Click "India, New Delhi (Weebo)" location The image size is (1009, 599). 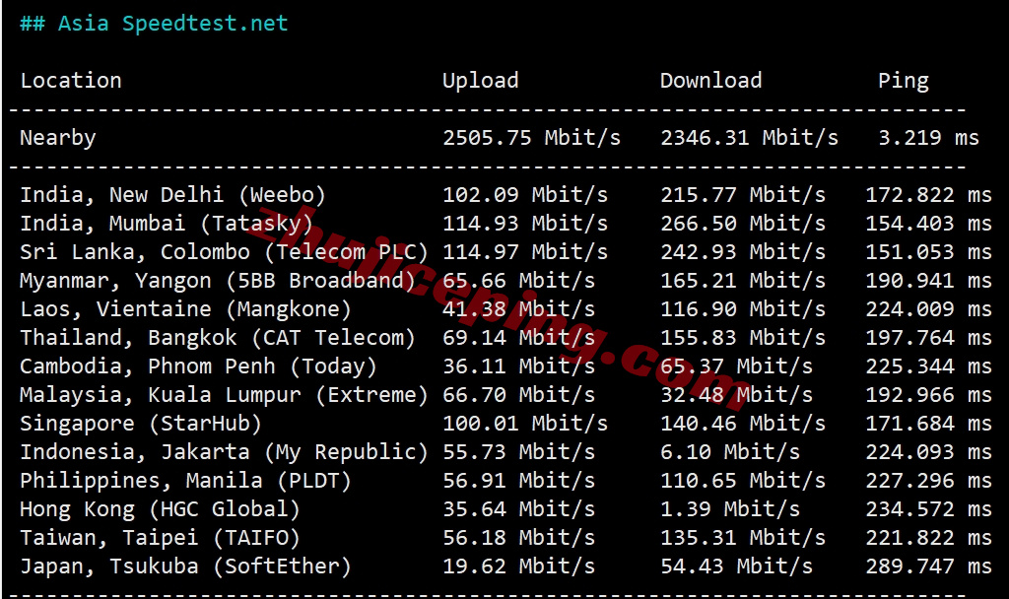(173, 195)
